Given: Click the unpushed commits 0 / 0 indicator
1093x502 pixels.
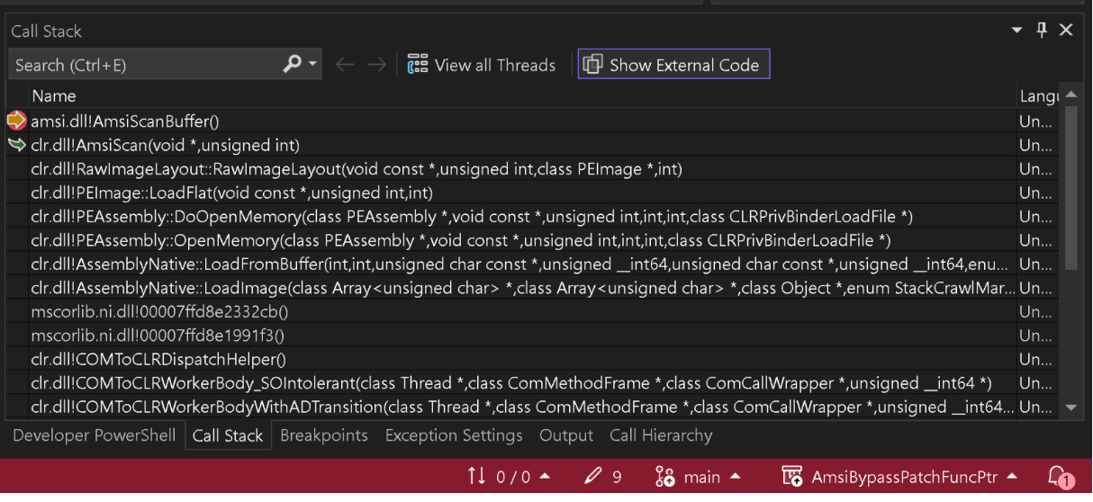Looking at the screenshot, I should [x=509, y=478].
